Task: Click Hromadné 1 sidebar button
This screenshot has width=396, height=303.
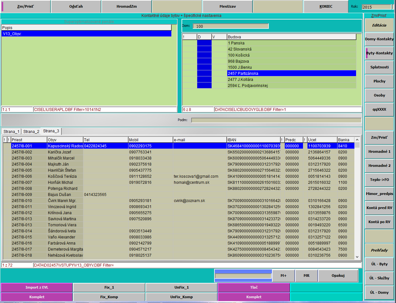Action: pos(379,151)
